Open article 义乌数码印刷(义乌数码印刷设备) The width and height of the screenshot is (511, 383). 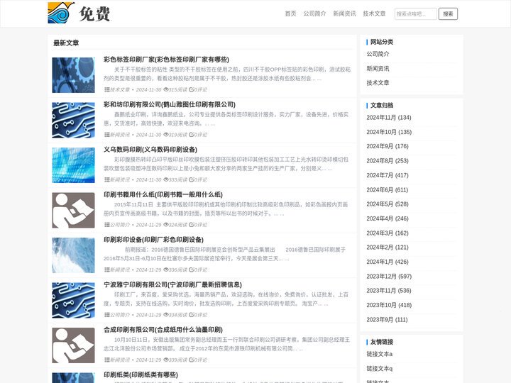(150, 150)
